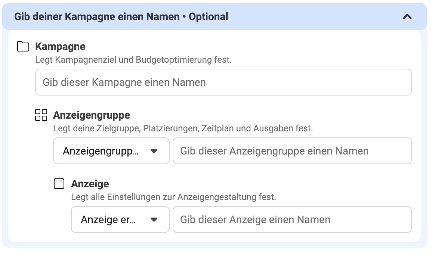
Task: Click the Kampagne heading text
Action: 60,47
